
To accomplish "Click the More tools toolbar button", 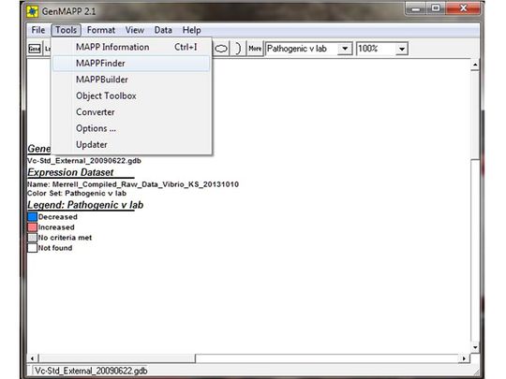I will tap(255, 49).
